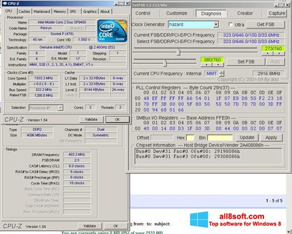292x234 pixels.
Task: Click the disabled Auto button
Action: point(275,61)
